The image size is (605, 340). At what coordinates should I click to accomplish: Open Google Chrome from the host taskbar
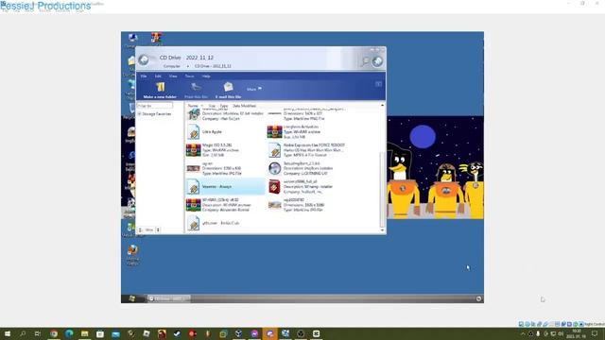tap(54, 333)
